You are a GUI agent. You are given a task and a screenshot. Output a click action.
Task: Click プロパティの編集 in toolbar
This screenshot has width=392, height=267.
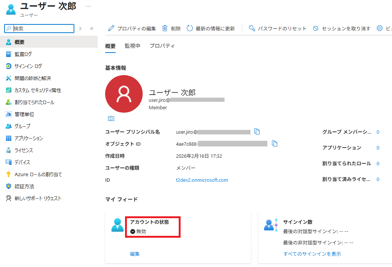(132, 29)
